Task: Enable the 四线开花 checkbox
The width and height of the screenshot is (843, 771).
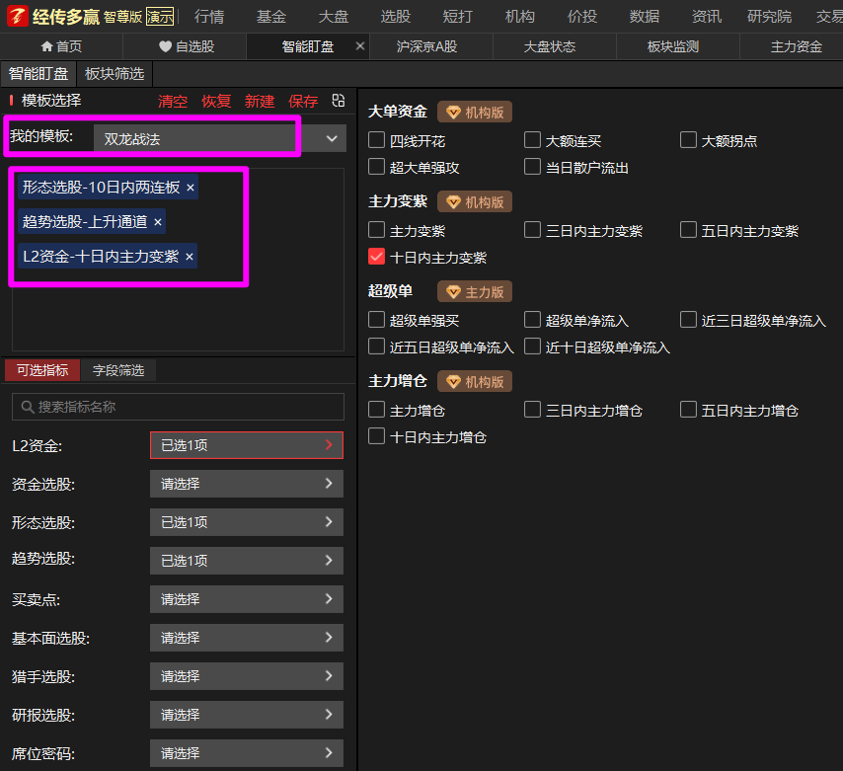Action: coord(376,140)
